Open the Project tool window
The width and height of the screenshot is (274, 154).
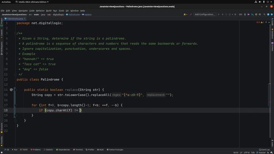2,22
